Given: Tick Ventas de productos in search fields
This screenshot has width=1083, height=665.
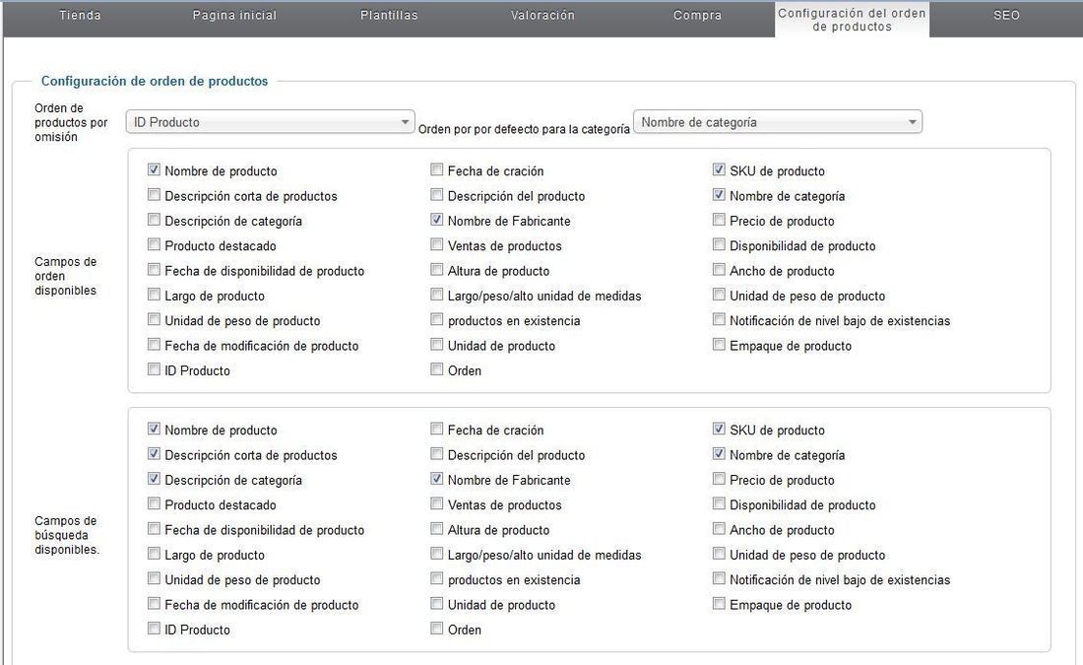Looking at the screenshot, I should click(436, 504).
